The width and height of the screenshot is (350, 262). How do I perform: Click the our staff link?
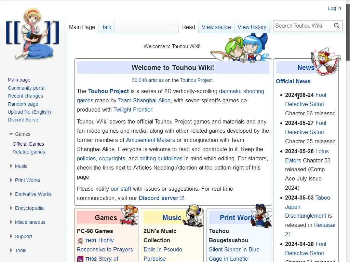coord(121,189)
